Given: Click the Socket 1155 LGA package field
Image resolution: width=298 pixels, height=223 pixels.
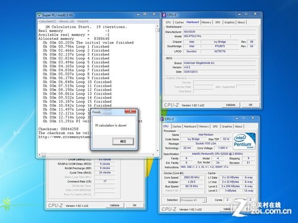Looking at the screenshot, I should 206,143.
